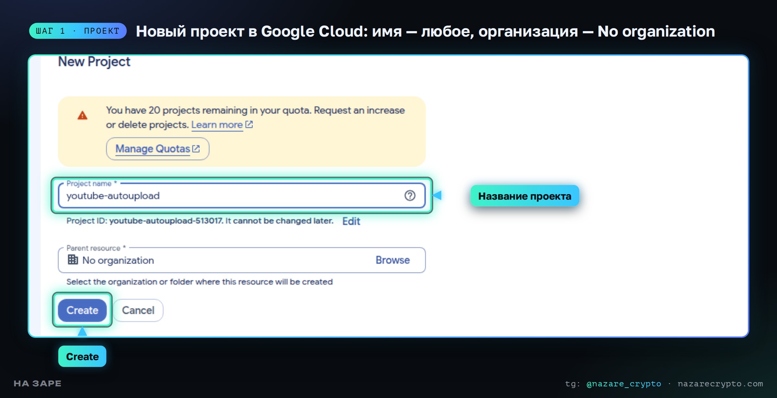
Task: Click the Project ID youtube-autoupload-513017 text
Action: [166, 221]
